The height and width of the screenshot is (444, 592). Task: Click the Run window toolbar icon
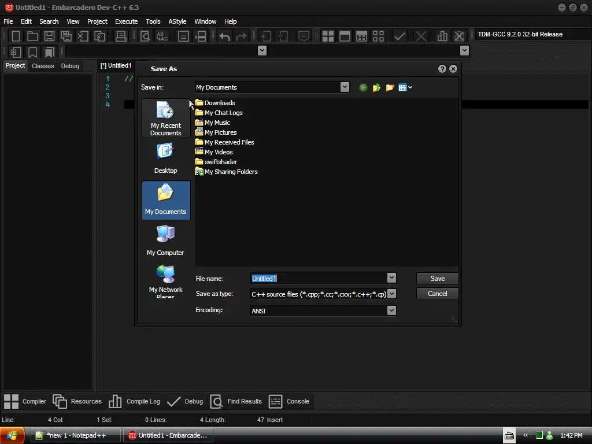coord(345,36)
